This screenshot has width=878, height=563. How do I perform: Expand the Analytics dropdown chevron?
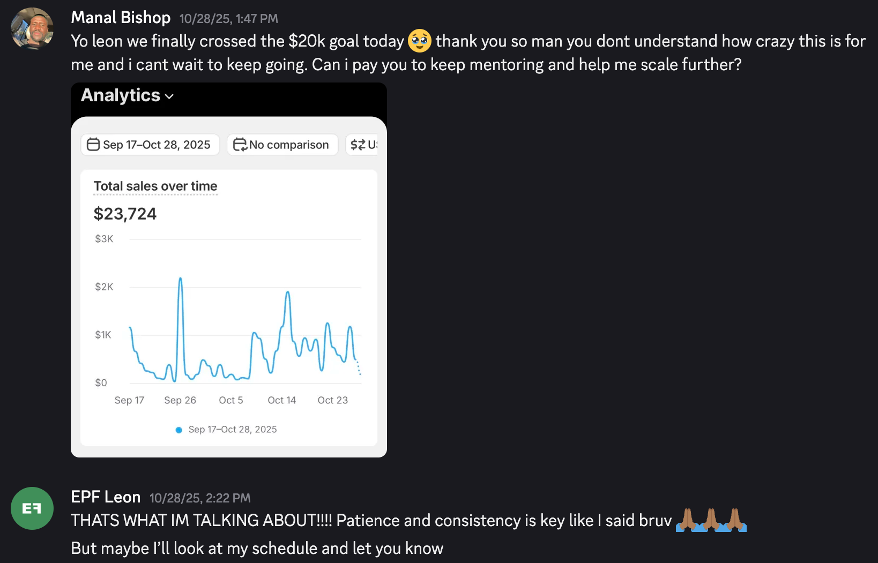(x=169, y=96)
